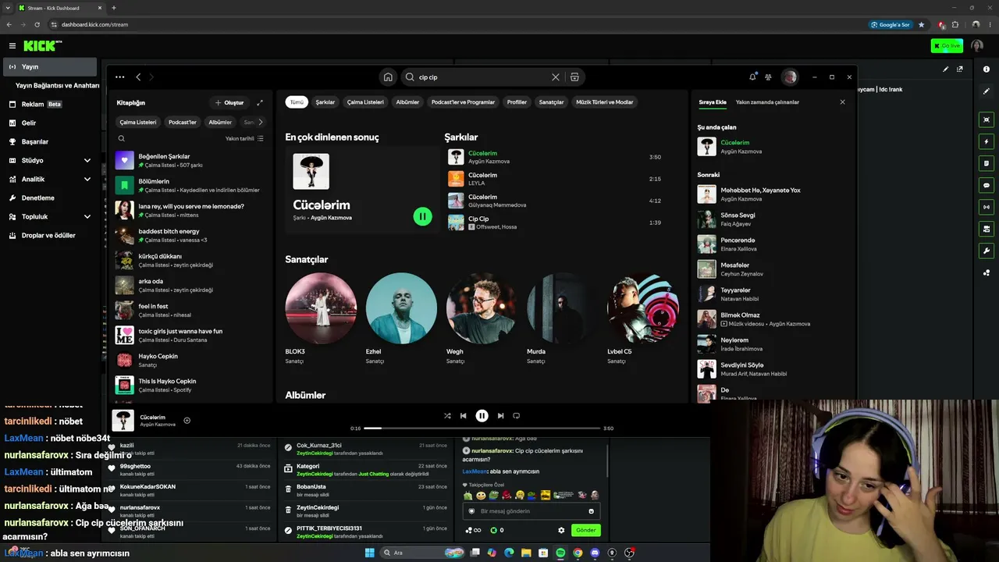Open 'Gelir' in the Kick sidebar
The height and width of the screenshot is (562, 999).
pyautogui.click(x=29, y=123)
